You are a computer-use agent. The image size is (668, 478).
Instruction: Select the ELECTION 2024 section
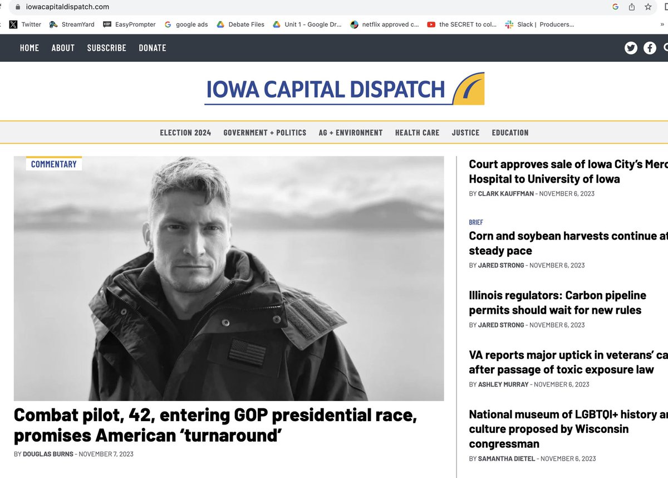click(185, 133)
